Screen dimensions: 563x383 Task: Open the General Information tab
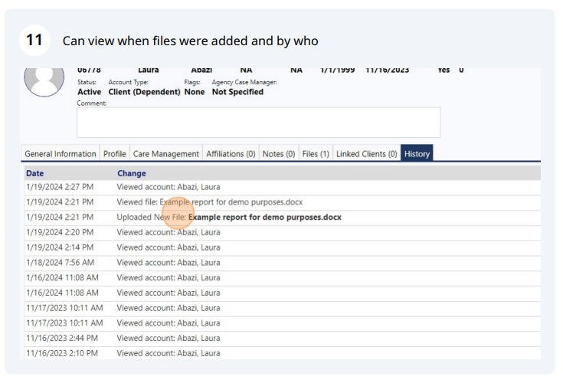[x=61, y=154]
